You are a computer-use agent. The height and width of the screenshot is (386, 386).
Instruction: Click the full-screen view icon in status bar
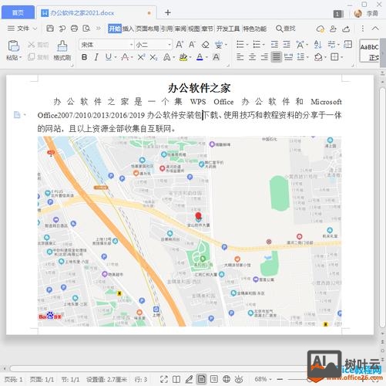(164, 379)
